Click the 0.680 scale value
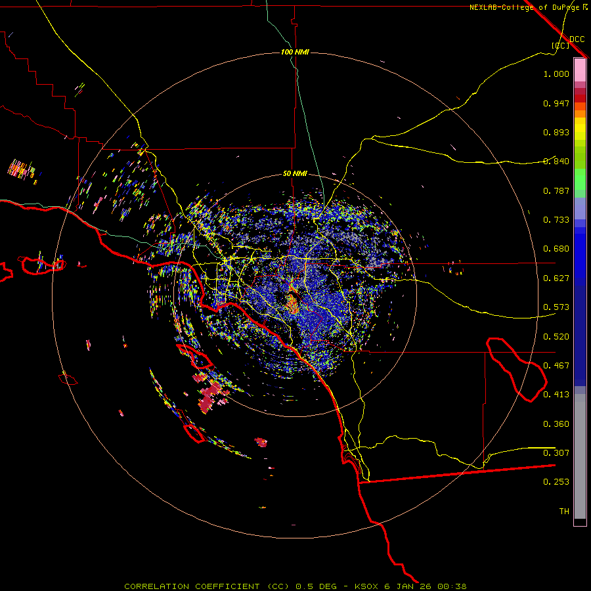 coord(556,248)
